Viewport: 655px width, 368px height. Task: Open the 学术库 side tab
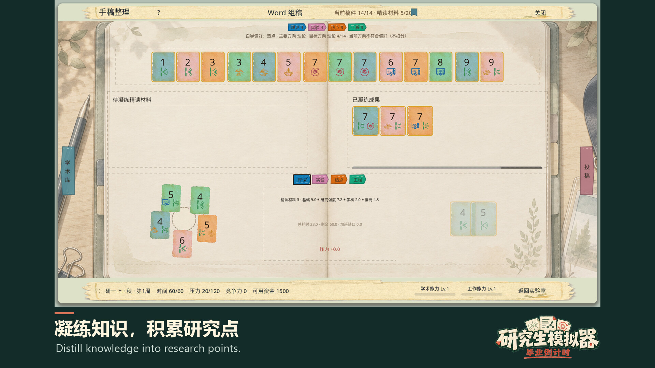(x=68, y=171)
